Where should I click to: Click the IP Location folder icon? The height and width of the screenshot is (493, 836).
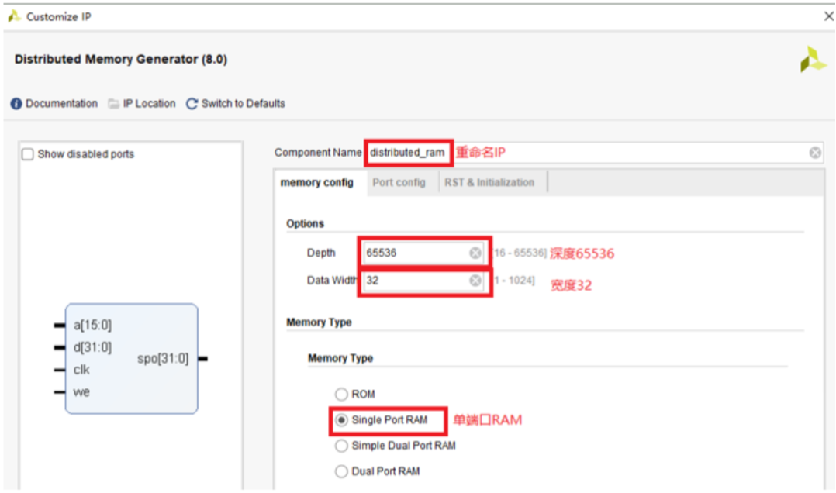(x=114, y=104)
